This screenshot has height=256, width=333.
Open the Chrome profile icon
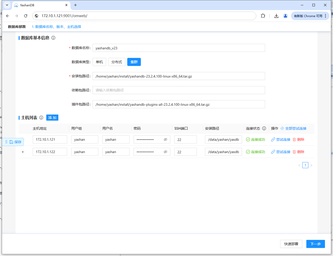pyautogui.click(x=285, y=16)
